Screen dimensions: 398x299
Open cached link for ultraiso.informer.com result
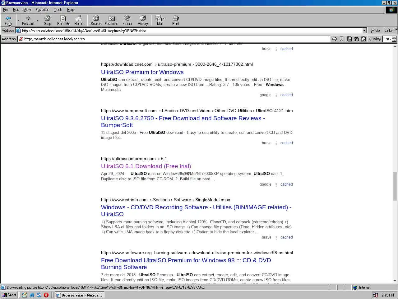tap(286, 184)
